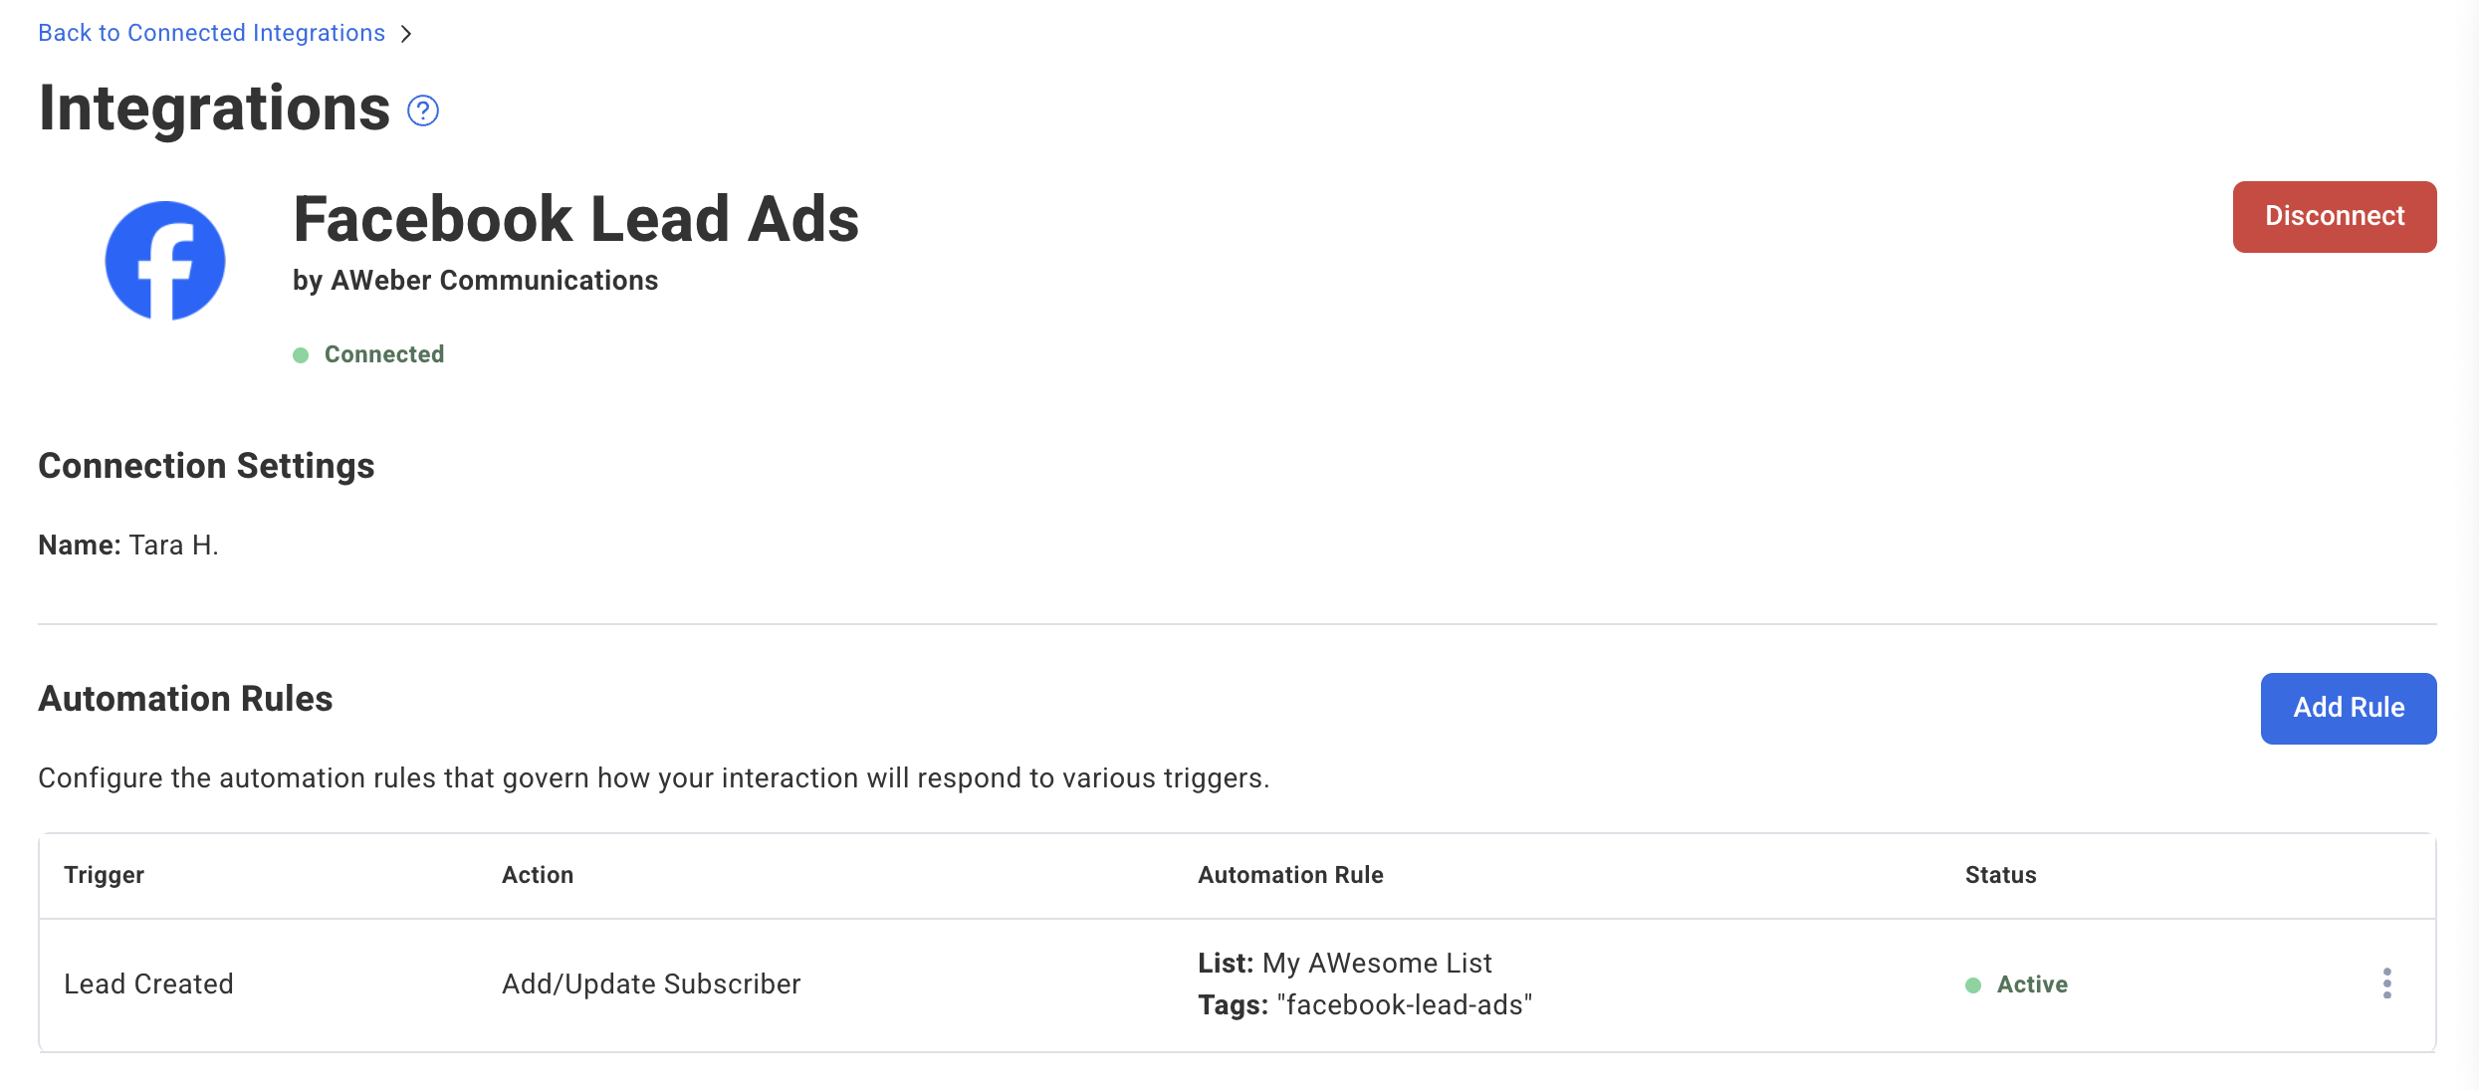
Task: Select the Lead Created trigger cell
Action: pos(148,984)
